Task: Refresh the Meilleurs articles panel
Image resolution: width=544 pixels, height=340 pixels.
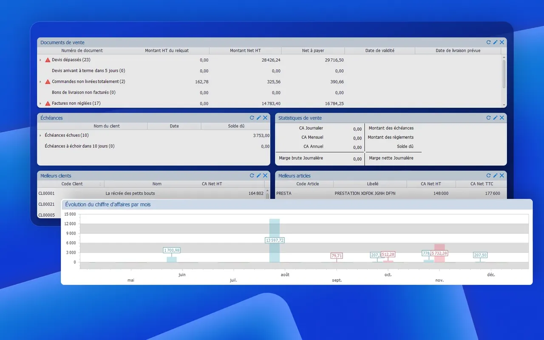Action: pyautogui.click(x=488, y=176)
